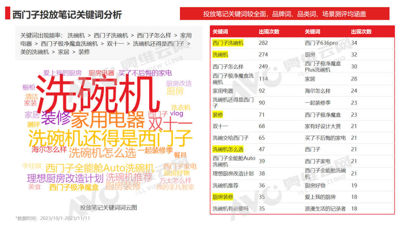
Task: Select the word vlog in the word cloud
Action: click(x=177, y=114)
